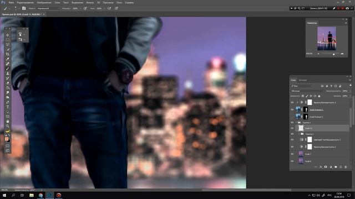Hide the Слой 8 копия 2 layer

292,109
